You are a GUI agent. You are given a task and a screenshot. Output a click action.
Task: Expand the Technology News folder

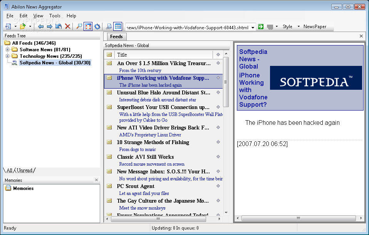point(8,56)
